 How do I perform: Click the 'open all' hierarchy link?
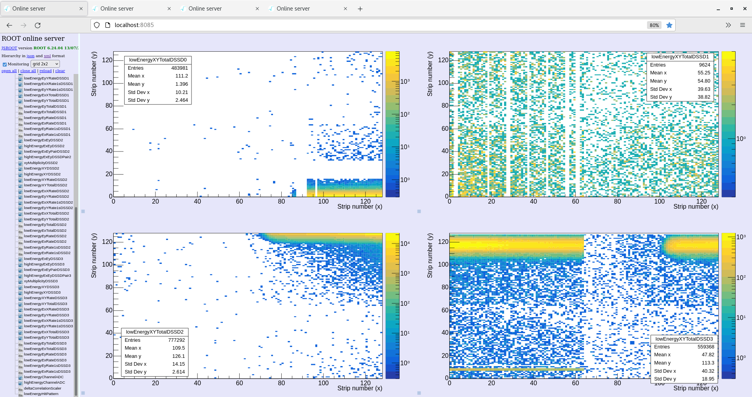click(x=9, y=71)
